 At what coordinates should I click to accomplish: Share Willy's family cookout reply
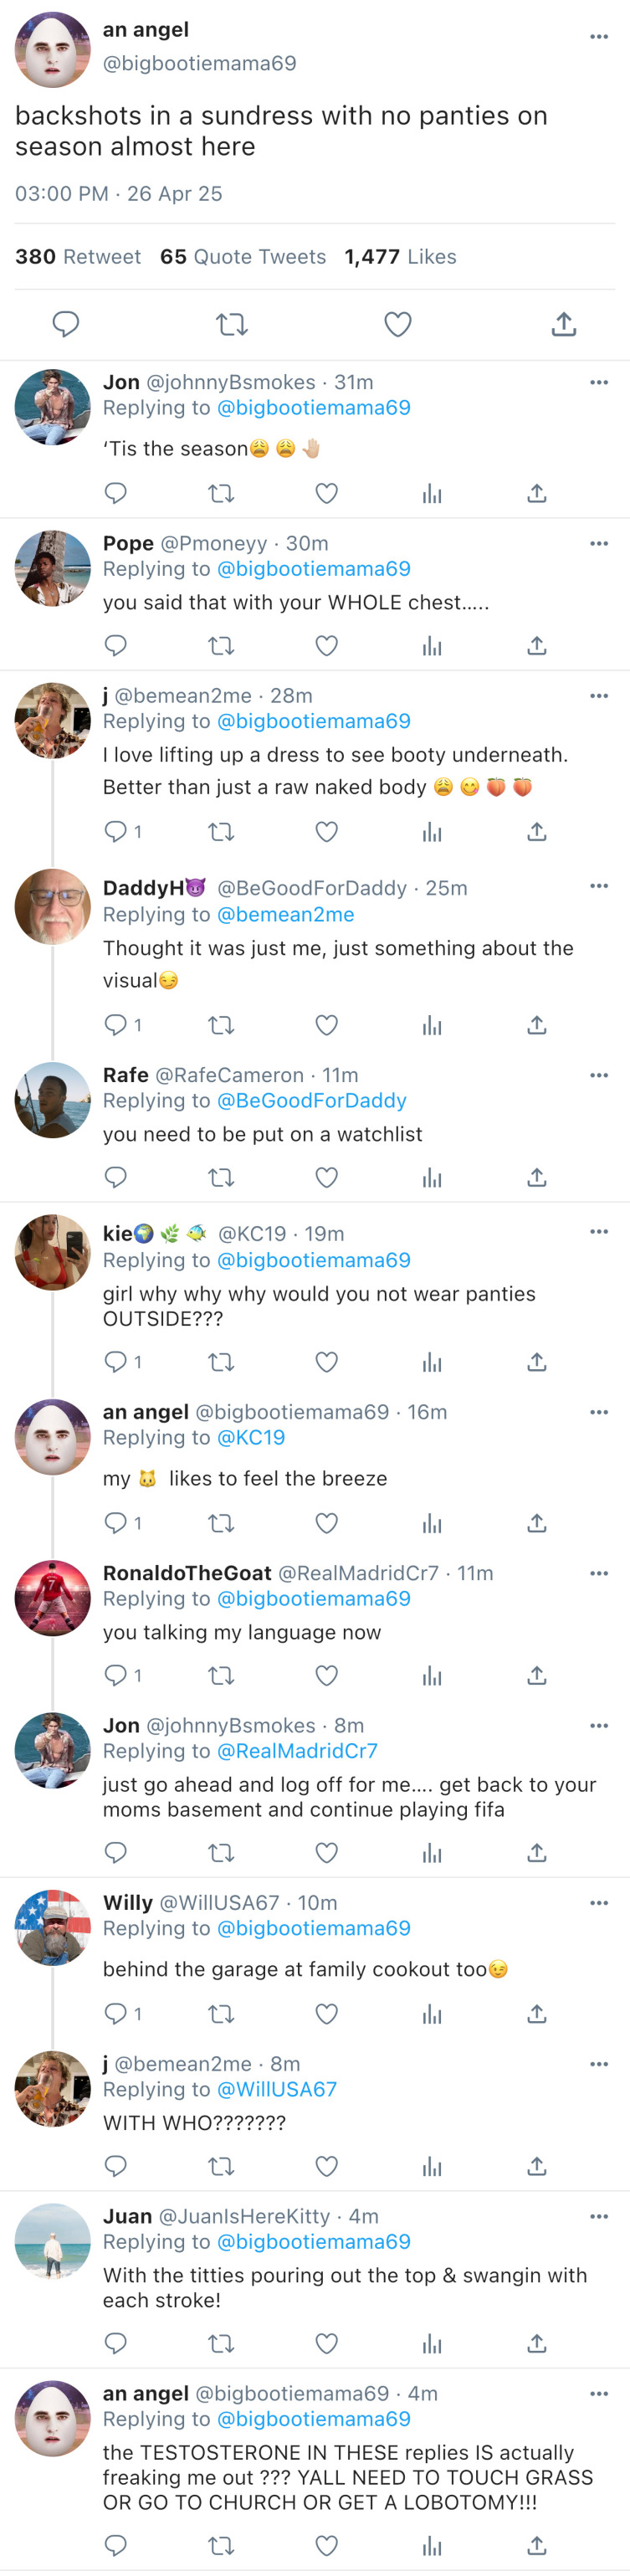point(536,2013)
